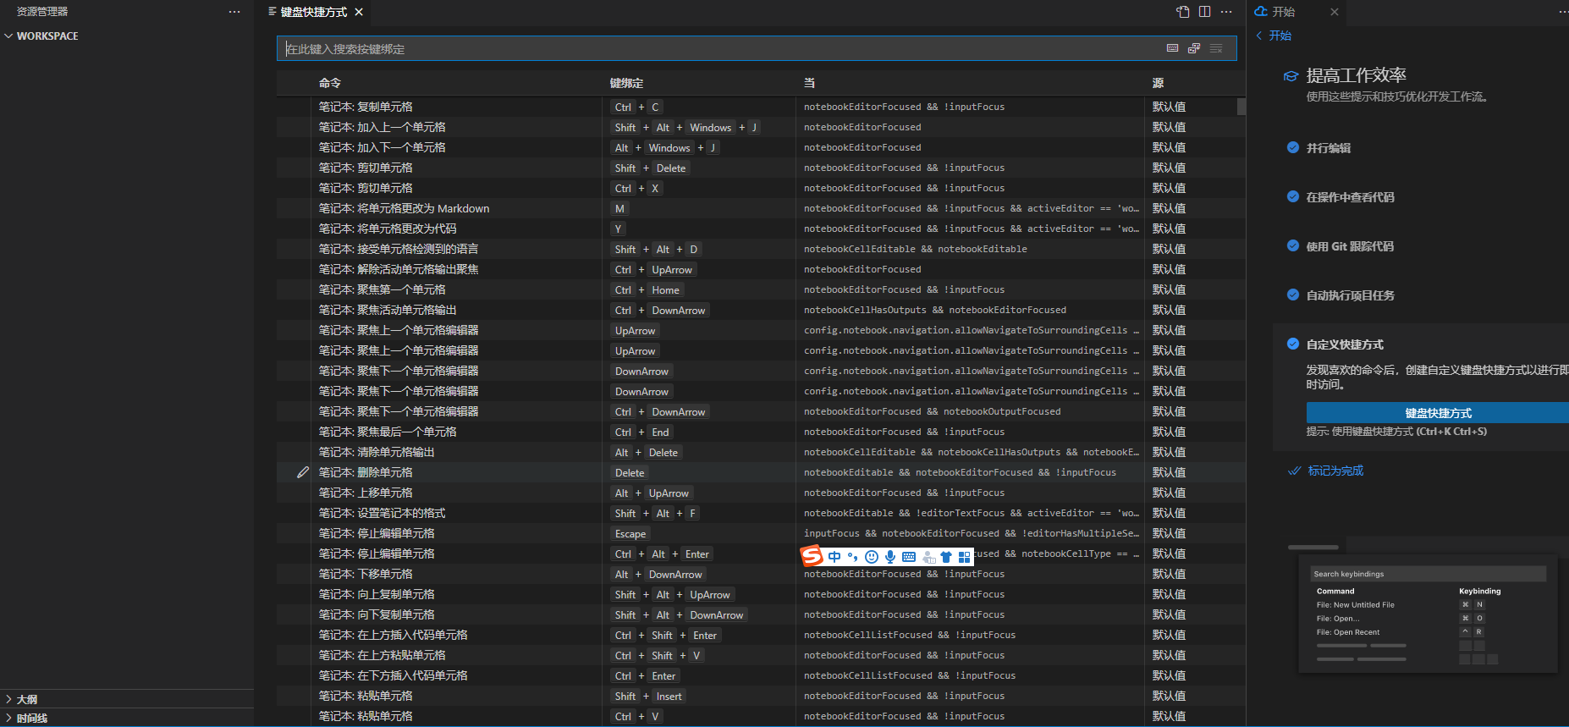Split the editor to the right
Viewport: 1569px width, 727px height.
(1204, 12)
